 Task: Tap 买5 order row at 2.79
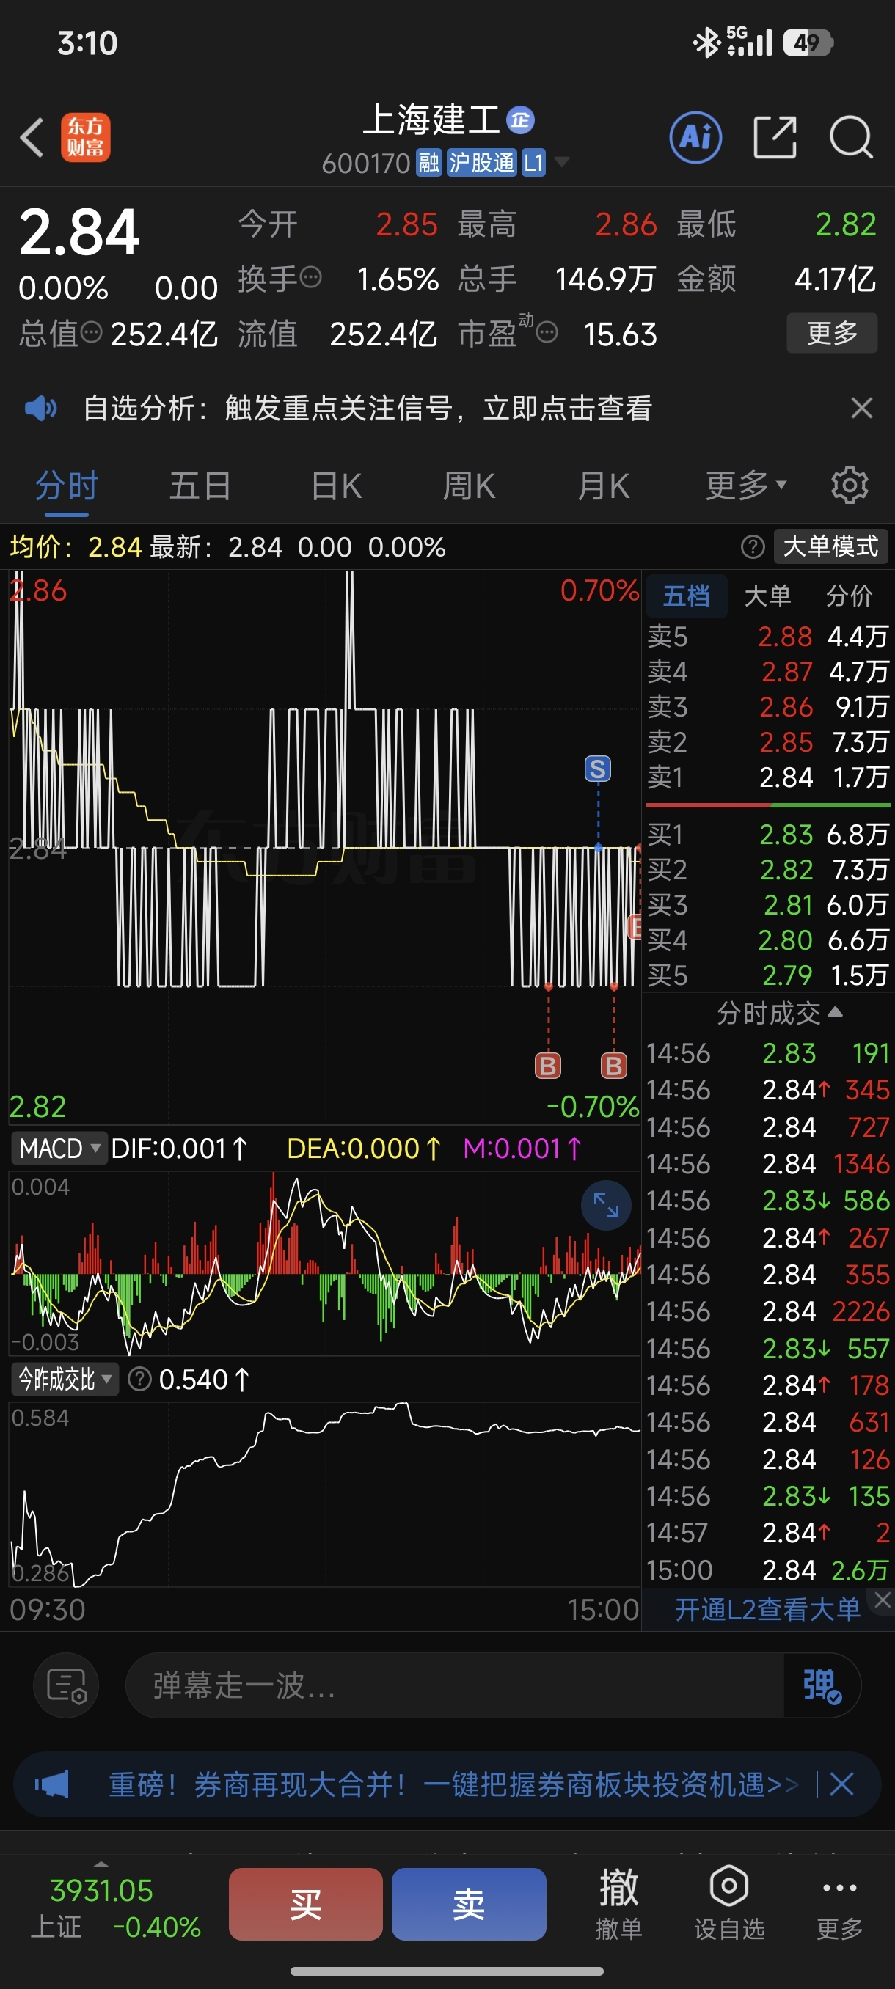pyautogui.click(x=767, y=975)
